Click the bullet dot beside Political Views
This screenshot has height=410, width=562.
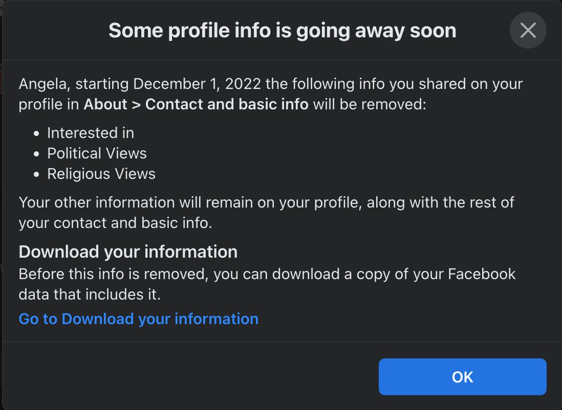pos(36,154)
